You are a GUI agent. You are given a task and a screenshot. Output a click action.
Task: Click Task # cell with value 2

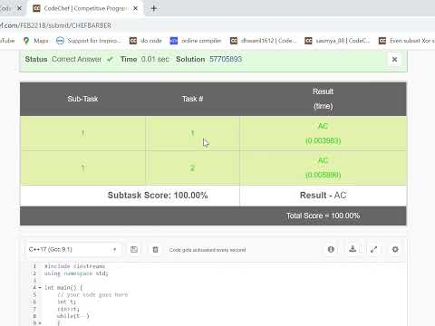pyautogui.click(x=192, y=168)
